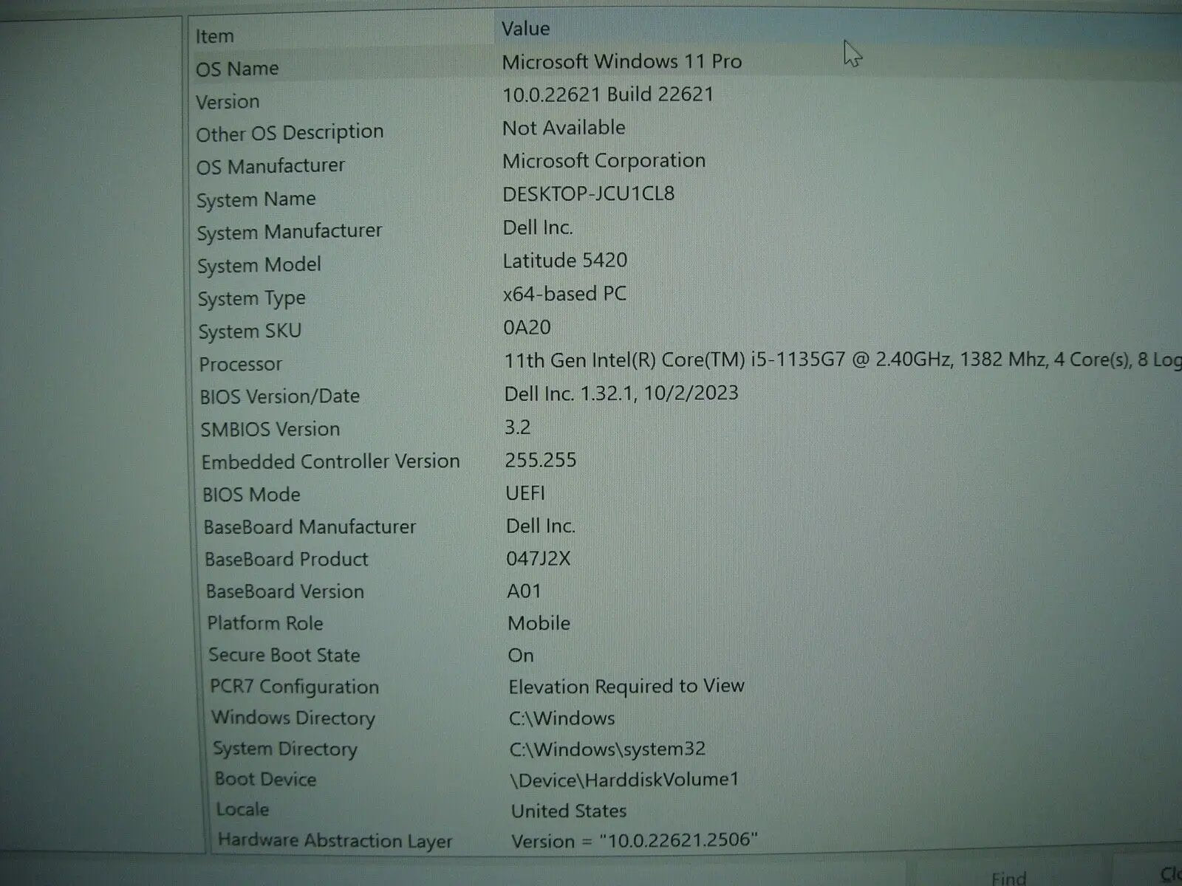Select the Other OS Description row
This screenshot has width=1182, height=886.
(290, 134)
